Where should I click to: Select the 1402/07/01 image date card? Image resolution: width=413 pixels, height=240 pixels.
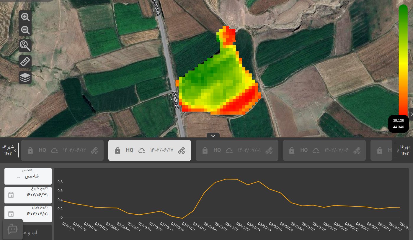coord(237,150)
